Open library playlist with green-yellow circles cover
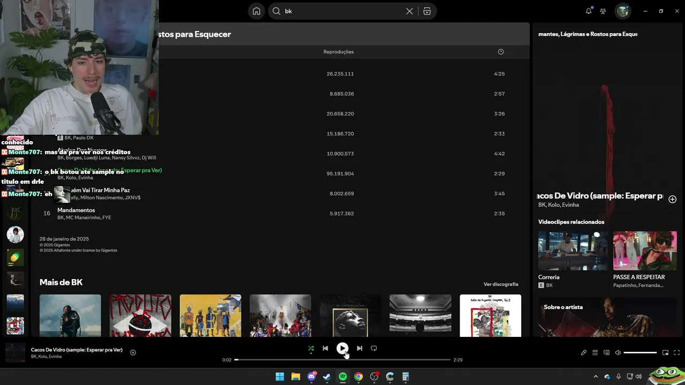Image resolution: width=685 pixels, height=385 pixels. click(15, 257)
